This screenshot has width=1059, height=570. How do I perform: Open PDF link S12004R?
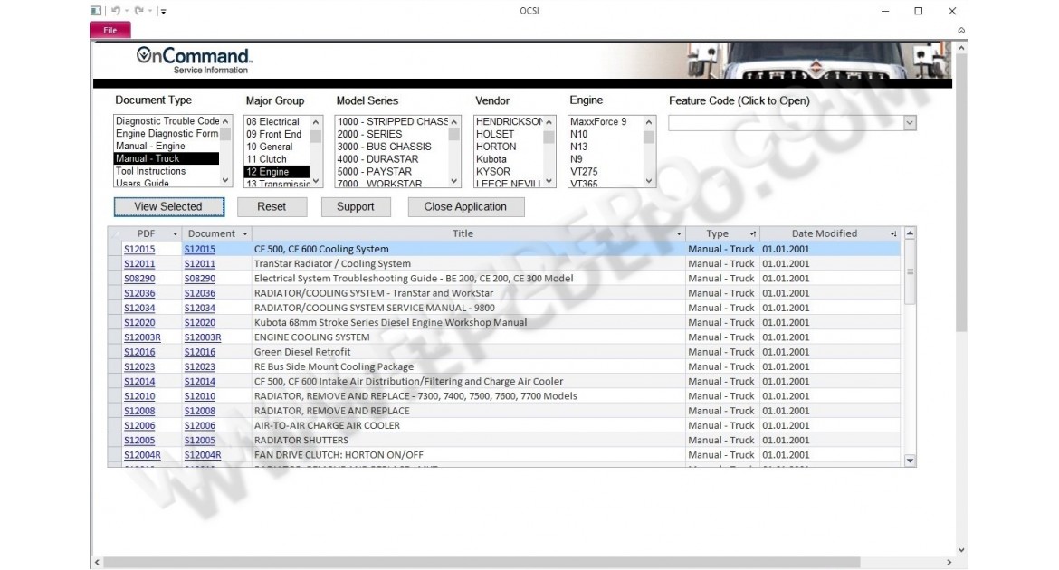[142, 455]
